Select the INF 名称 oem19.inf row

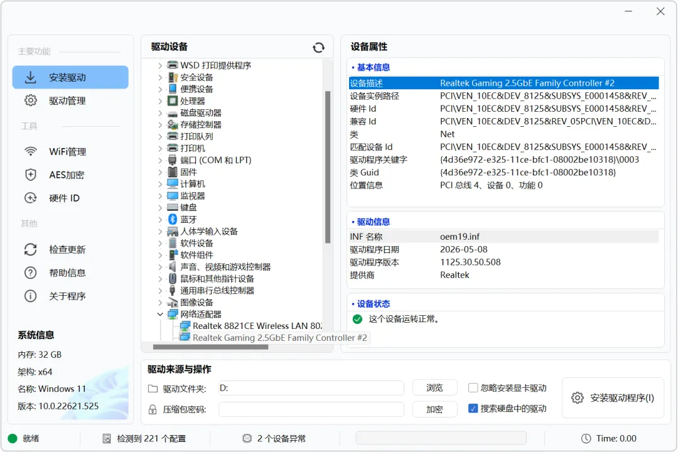pos(503,237)
